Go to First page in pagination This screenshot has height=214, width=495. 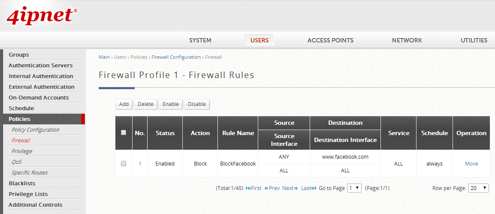pos(254,188)
